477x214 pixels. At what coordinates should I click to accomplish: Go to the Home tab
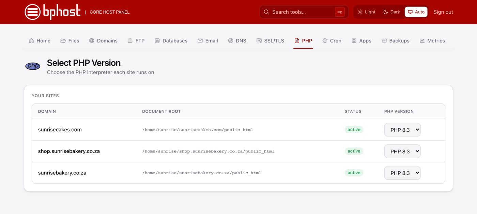(x=40, y=40)
